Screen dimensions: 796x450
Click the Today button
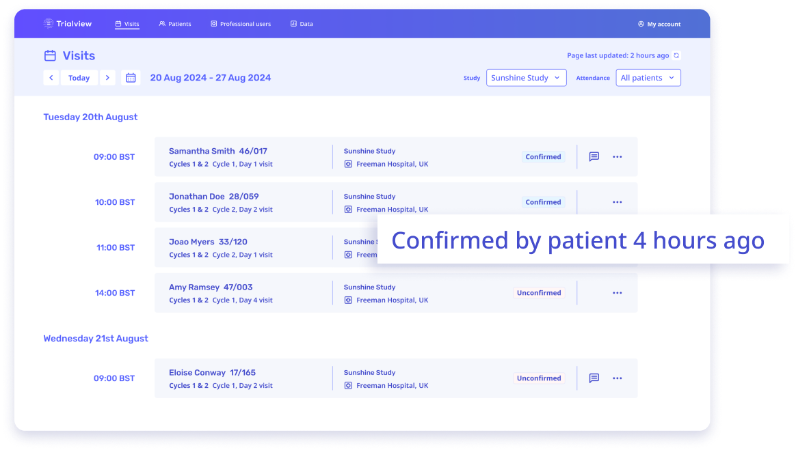79,78
